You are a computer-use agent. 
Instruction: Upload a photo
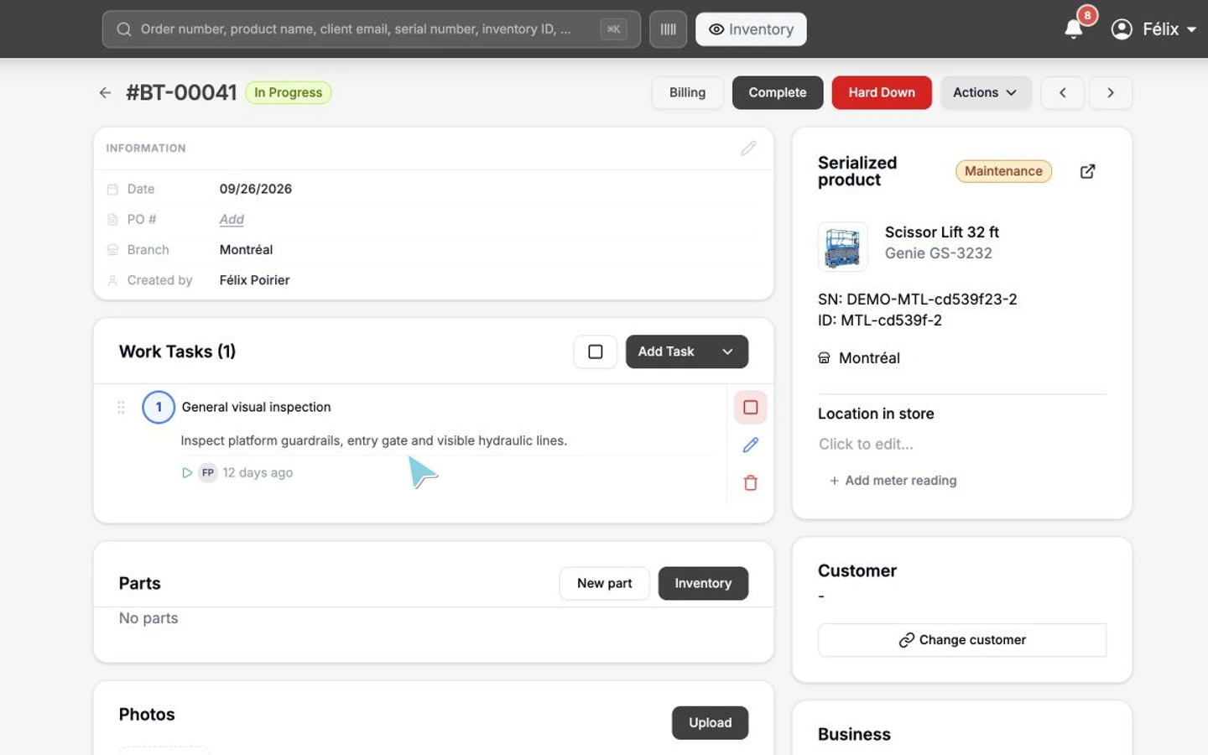710,722
